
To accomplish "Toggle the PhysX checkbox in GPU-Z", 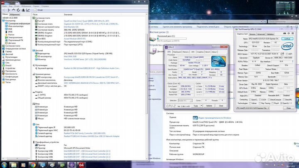I will tap(272, 103).
